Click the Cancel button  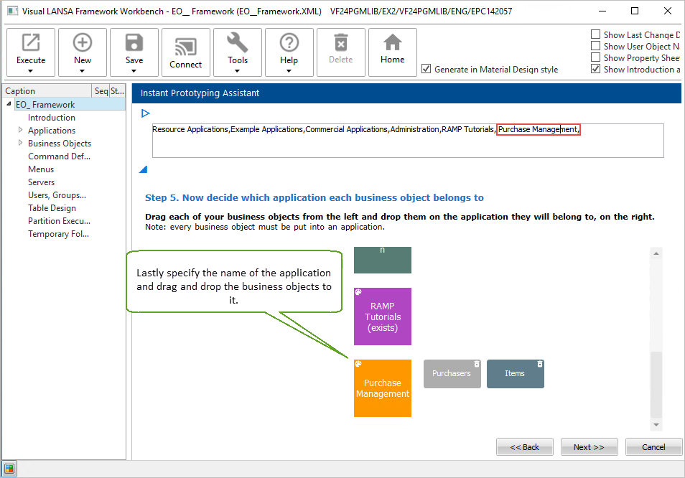653,447
